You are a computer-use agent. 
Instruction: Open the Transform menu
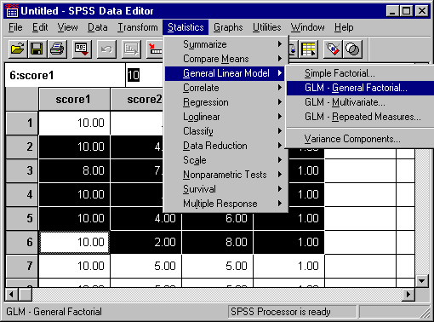click(138, 27)
